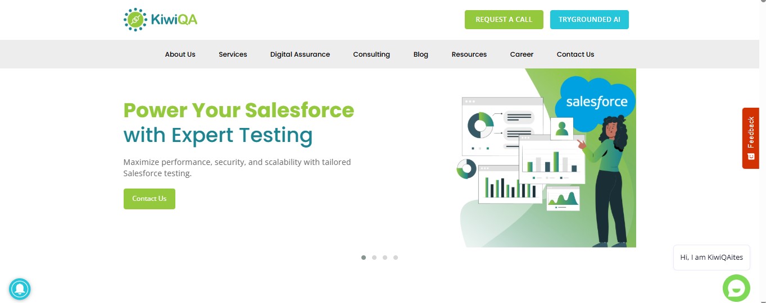
Task: Click the TryGrounded AI button
Action: [590, 20]
